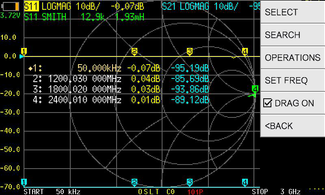Tap the 1.93mH Smith inductance reading

(x=130, y=17)
